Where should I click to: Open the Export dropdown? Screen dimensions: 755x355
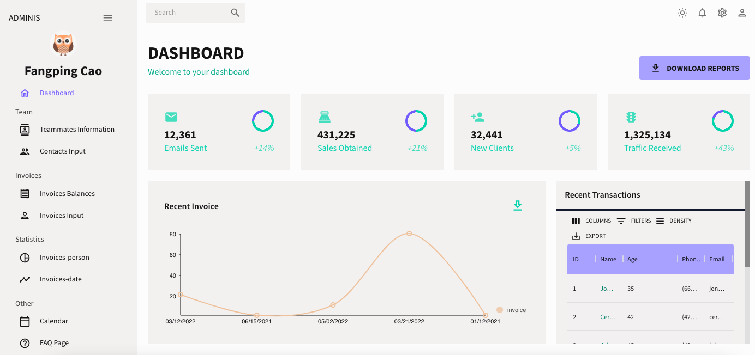(589, 236)
